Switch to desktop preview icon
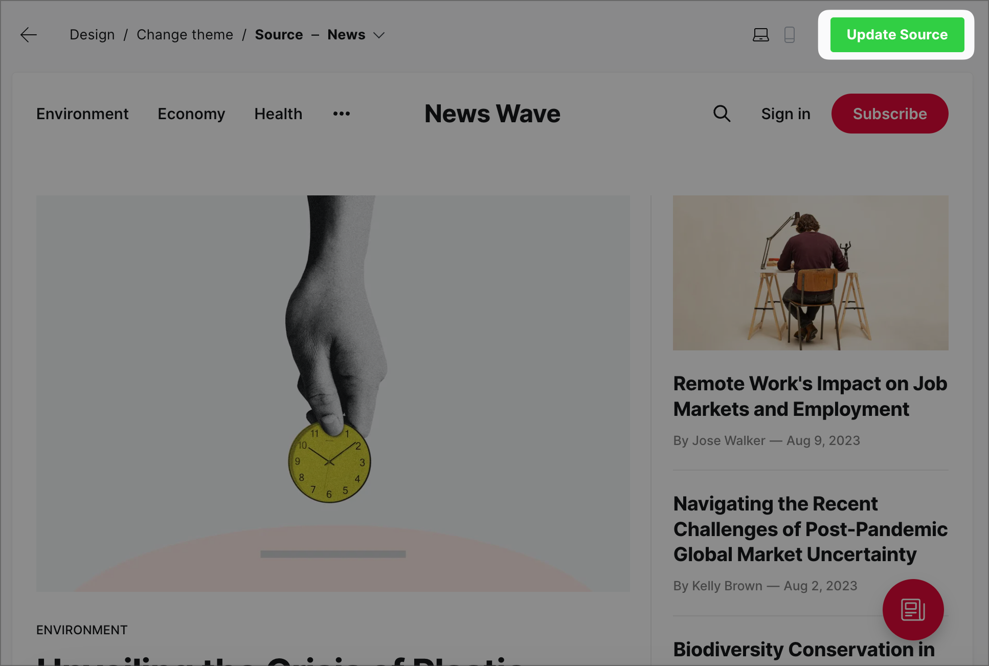This screenshot has width=989, height=666. point(761,35)
